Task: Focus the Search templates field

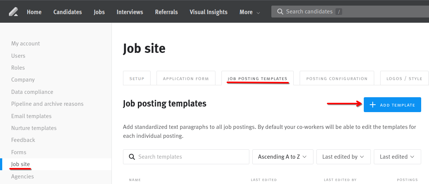Action: 186,157
